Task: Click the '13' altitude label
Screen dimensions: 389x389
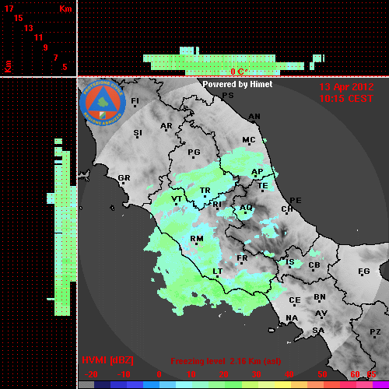Action: point(29,28)
